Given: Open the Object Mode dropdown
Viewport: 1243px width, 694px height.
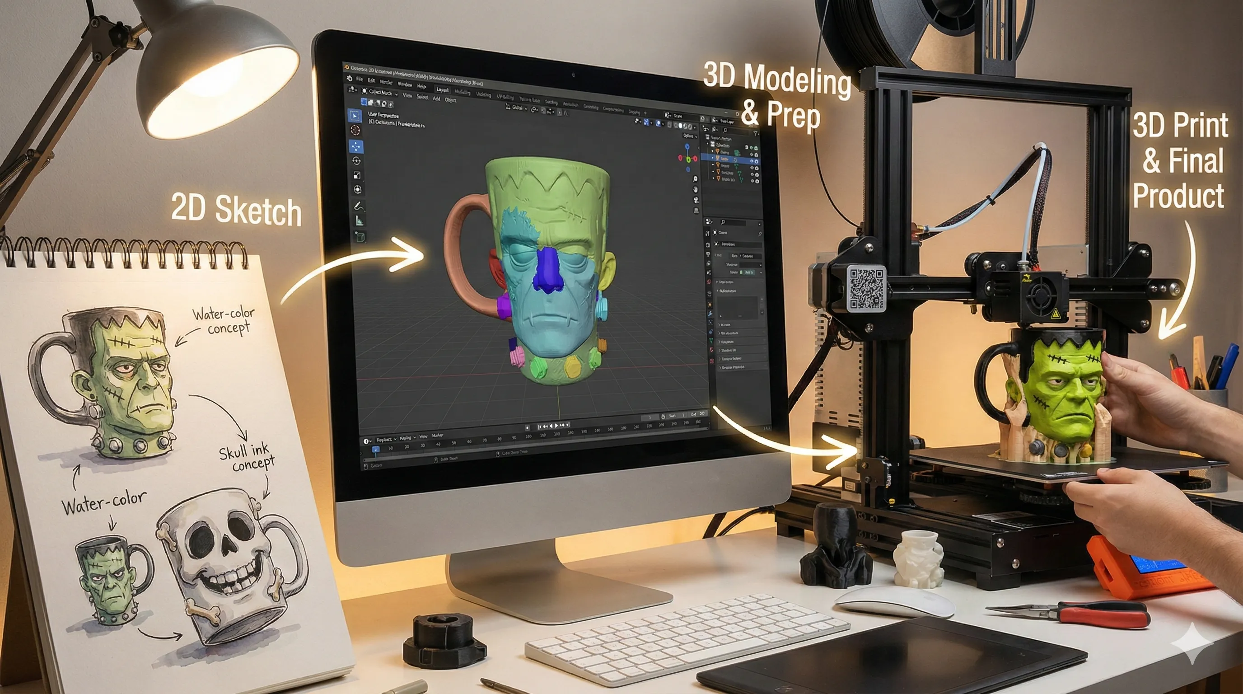Looking at the screenshot, I should tap(381, 92).
